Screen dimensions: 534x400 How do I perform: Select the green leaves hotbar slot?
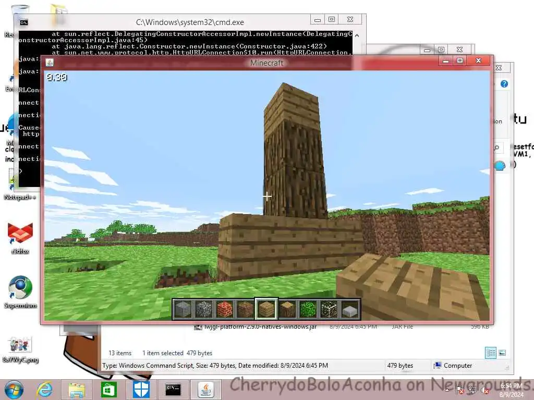point(308,309)
